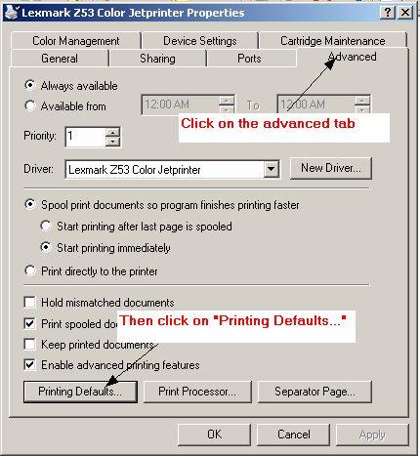420x456 pixels.
Task: Enable Hold mismatched documents checkbox
Action: 29,302
